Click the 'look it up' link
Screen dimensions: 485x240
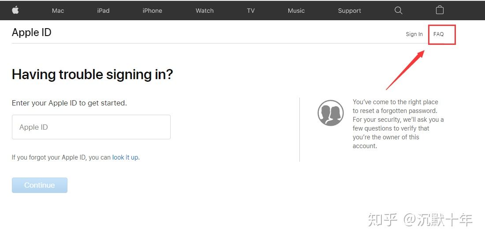point(125,157)
